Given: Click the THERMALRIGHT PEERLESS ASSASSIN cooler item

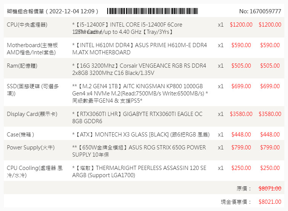Looking at the screenshot, I should coord(139,171).
